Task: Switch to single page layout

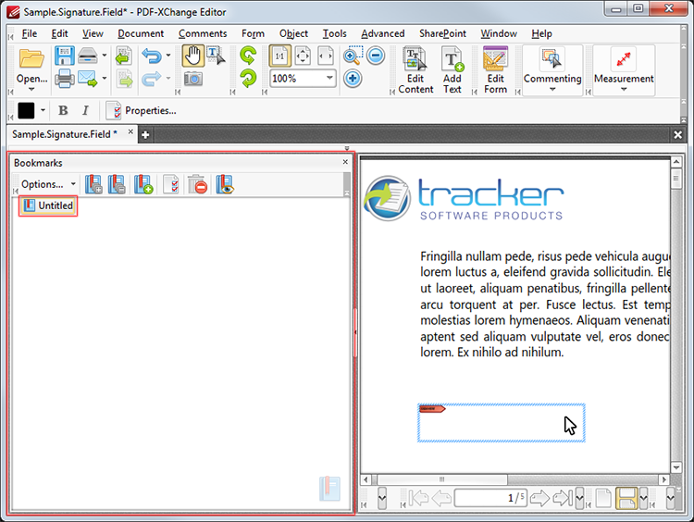Action: tap(603, 498)
